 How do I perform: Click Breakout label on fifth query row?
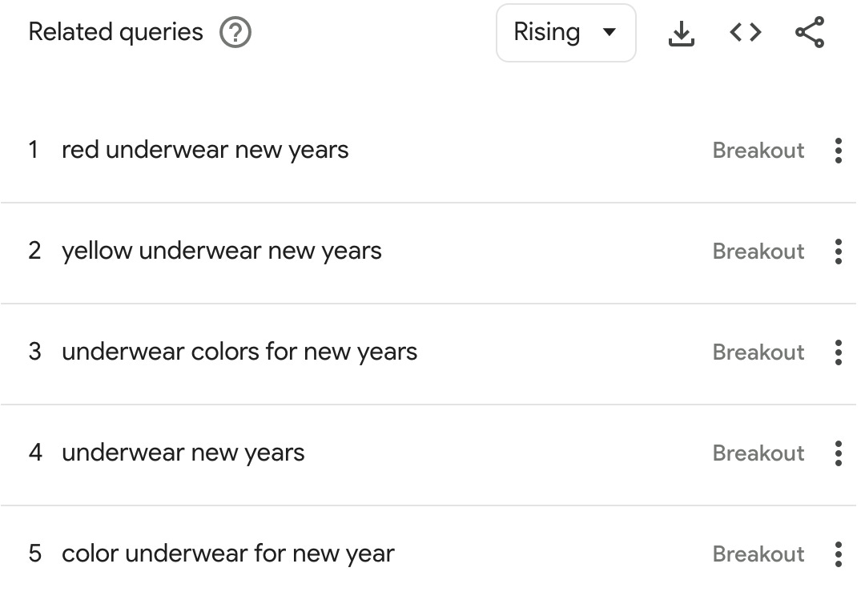[758, 554]
